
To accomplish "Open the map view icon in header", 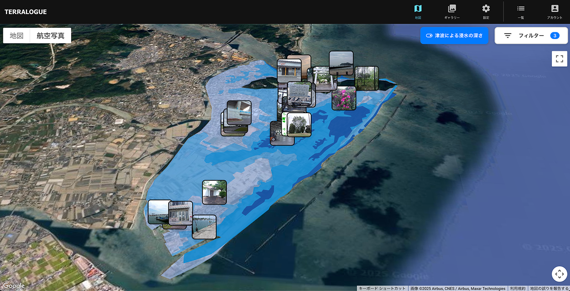I will click(418, 12).
